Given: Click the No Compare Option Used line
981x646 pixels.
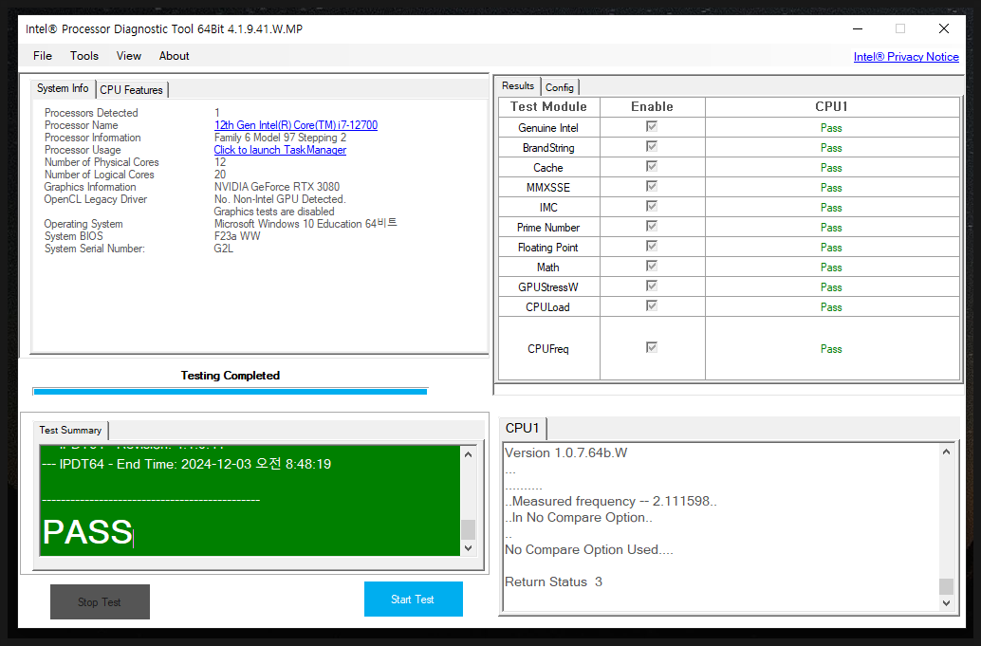Looking at the screenshot, I should (x=589, y=549).
